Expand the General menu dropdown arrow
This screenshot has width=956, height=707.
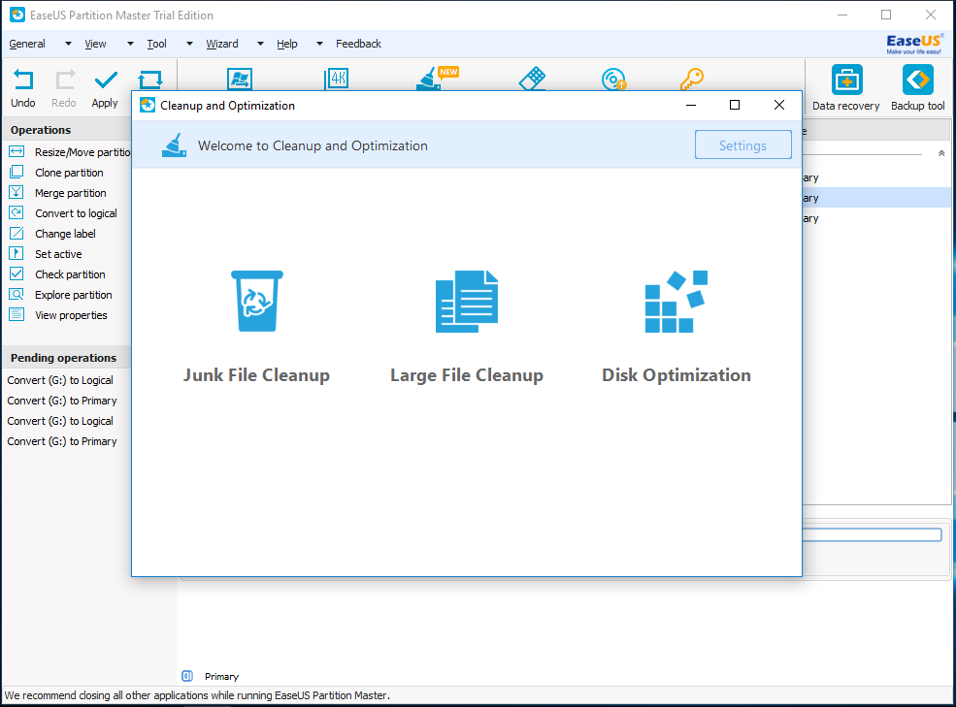tap(68, 44)
